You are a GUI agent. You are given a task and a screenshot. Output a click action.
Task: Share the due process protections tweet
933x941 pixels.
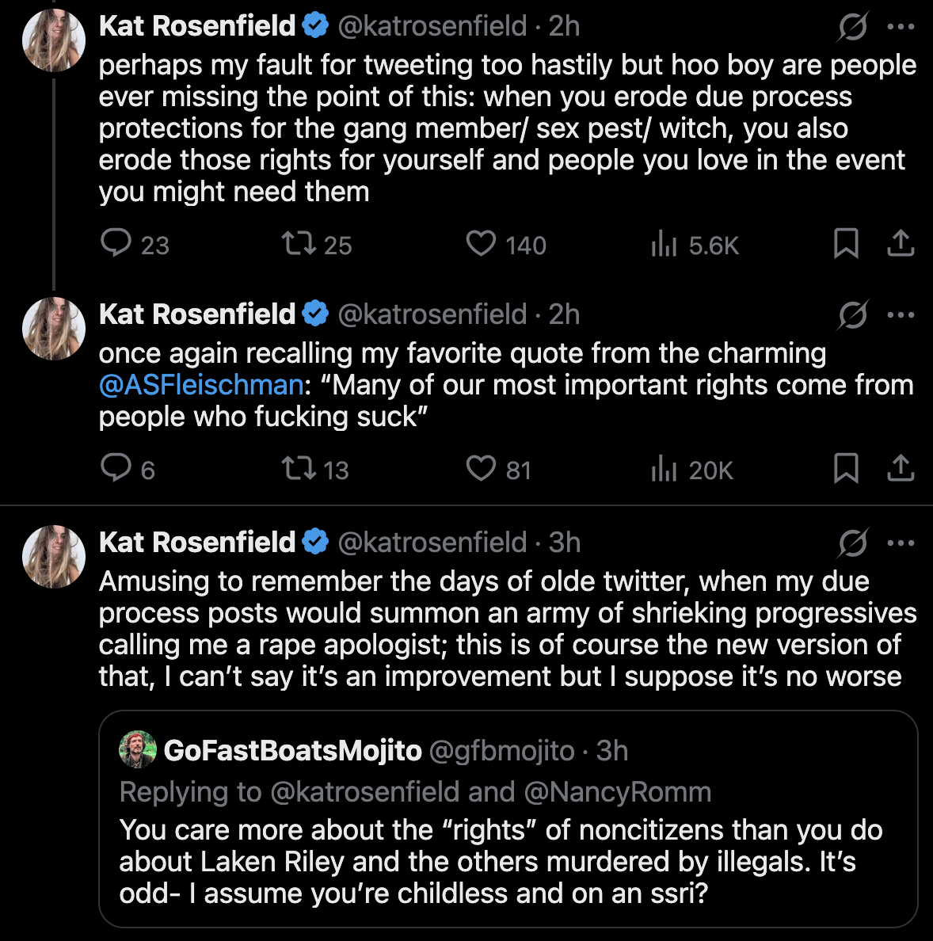tap(901, 243)
